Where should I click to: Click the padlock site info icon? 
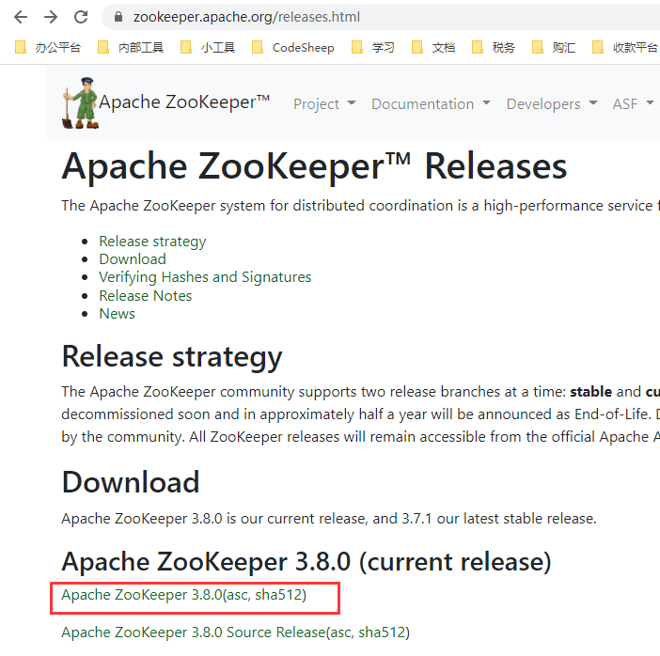click(x=118, y=17)
